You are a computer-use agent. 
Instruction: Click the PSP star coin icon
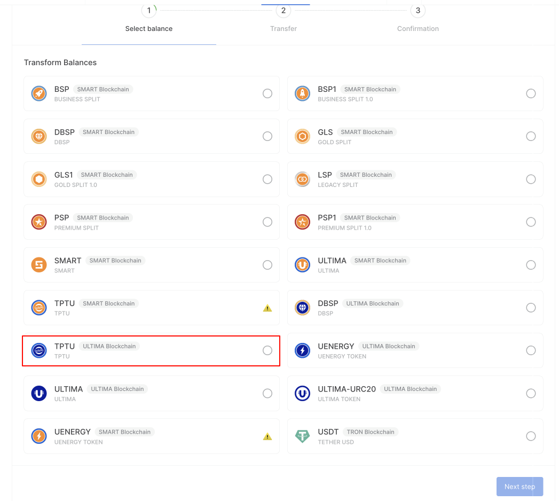(x=39, y=222)
